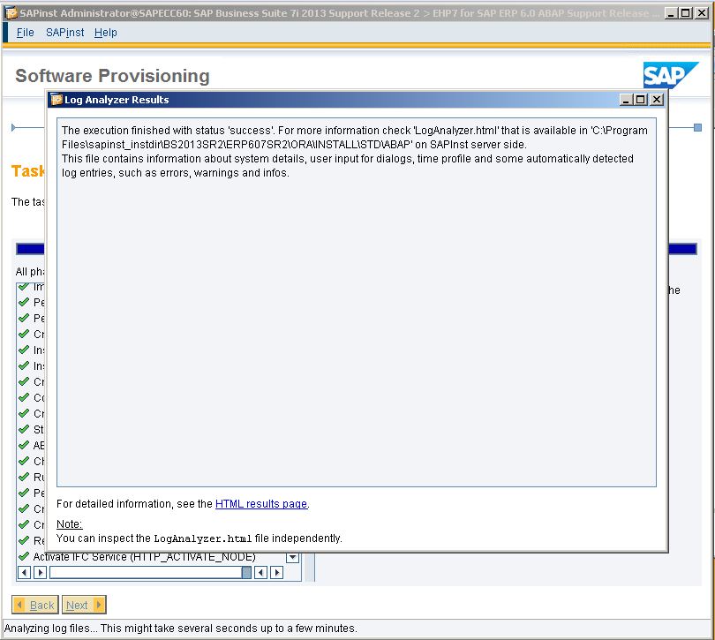Click the Next button
715x640 pixels.
pos(84,605)
